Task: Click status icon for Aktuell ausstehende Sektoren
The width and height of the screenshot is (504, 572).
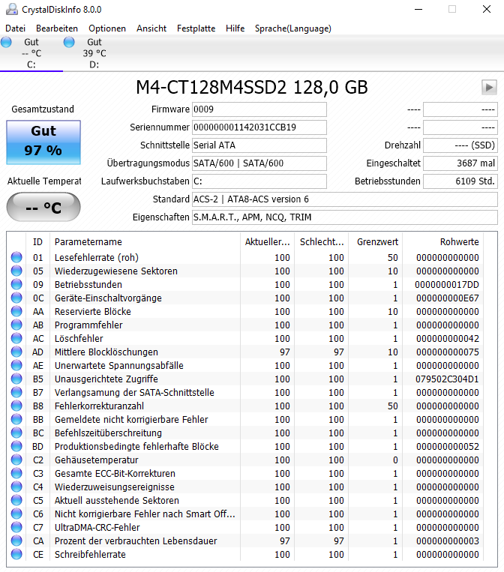Action: (16, 500)
